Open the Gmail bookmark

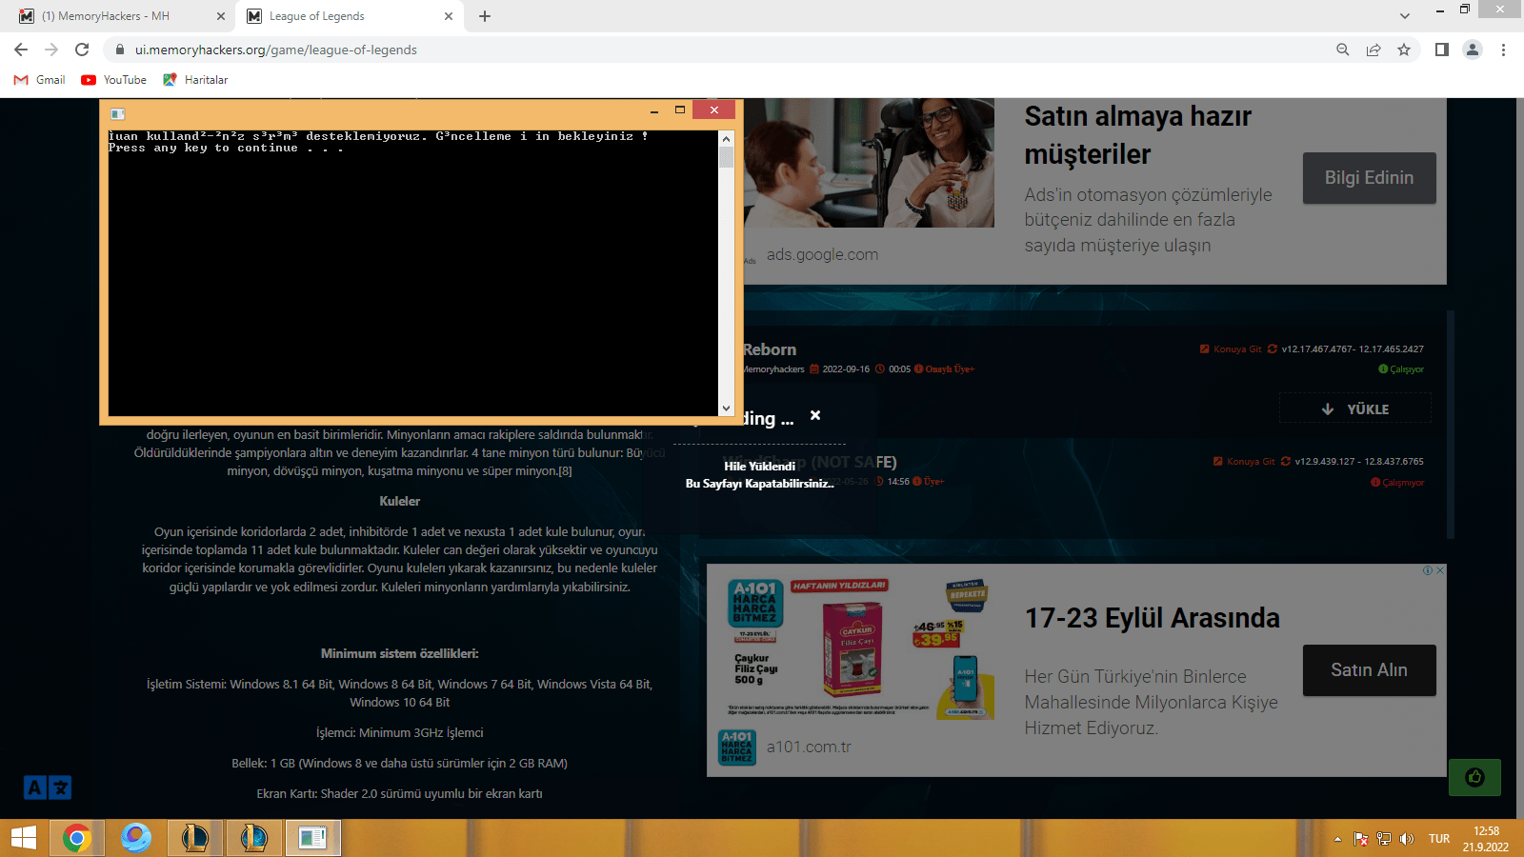pos(40,80)
